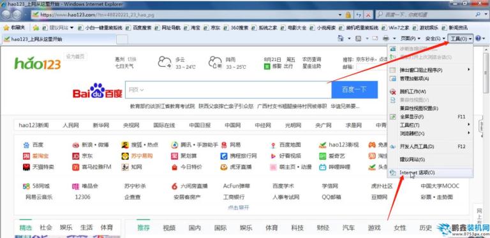Open the 工具(O) toolbar menu
The width and height of the screenshot is (490, 238).
click(461, 38)
